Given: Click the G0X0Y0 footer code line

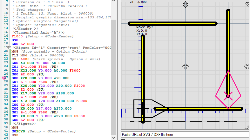Looking at the screenshot, I should [19, 131].
